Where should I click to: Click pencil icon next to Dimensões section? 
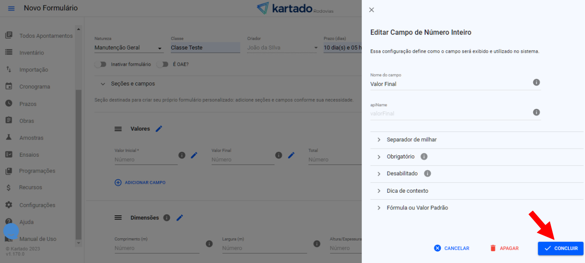click(179, 218)
